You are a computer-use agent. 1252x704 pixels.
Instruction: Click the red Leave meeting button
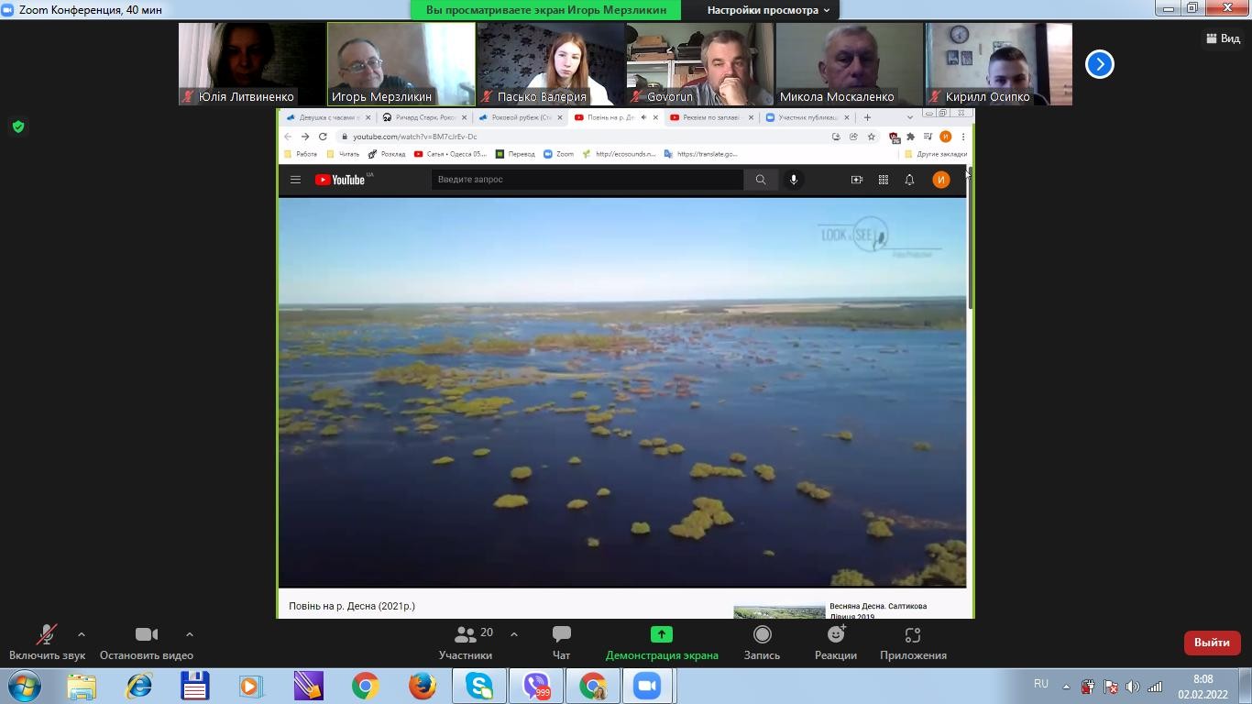click(1211, 643)
